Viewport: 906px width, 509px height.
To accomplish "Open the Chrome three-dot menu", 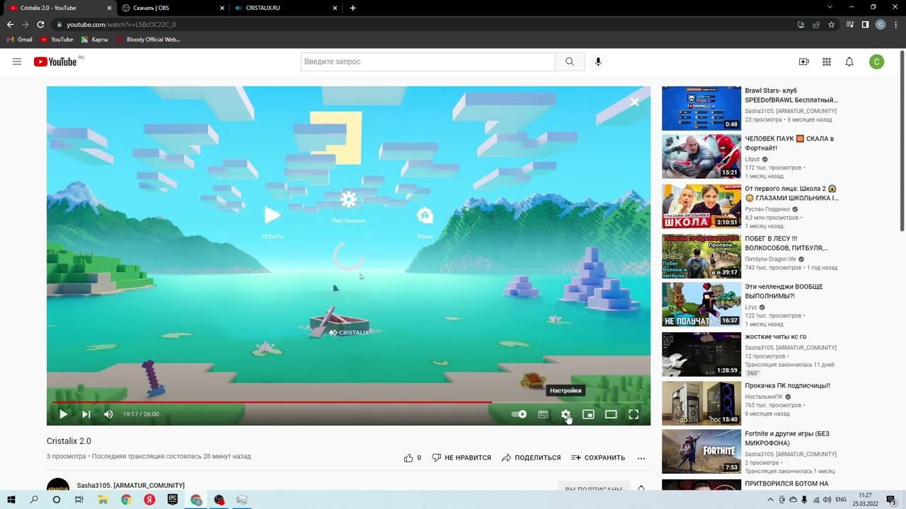I will pos(895,24).
